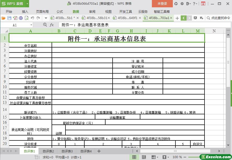This screenshot has width=232, height=160.
Task: Open the 开始 ribbon tab
Action: coord(9,11)
